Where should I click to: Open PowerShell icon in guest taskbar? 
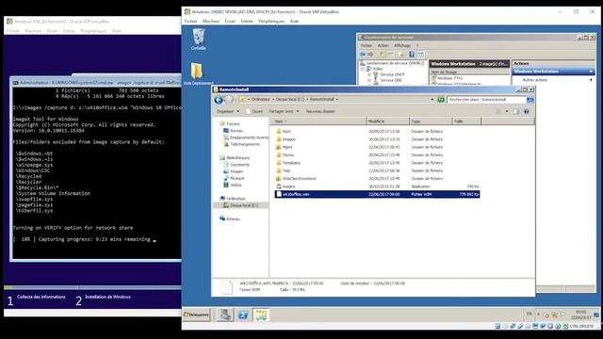tap(243, 315)
